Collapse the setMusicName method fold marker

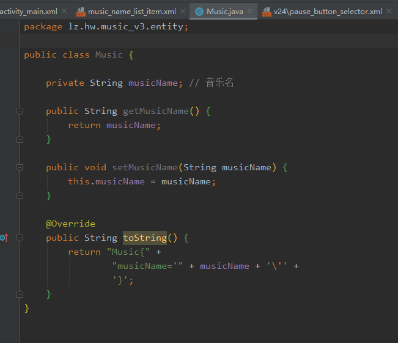pos(20,167)
